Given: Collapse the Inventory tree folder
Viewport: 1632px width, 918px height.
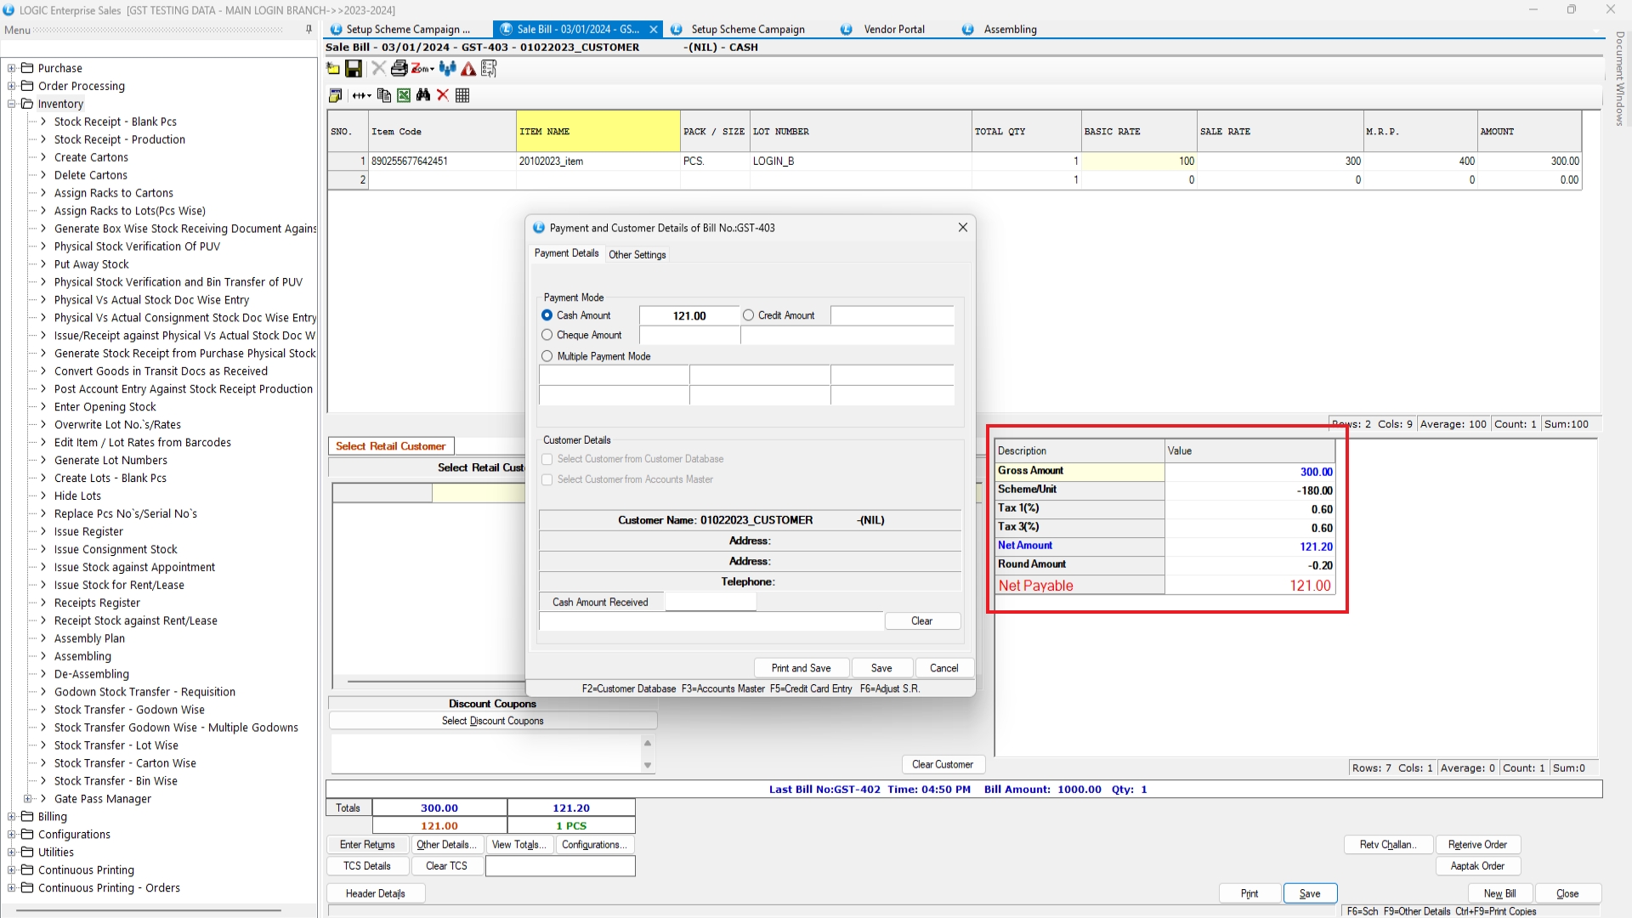Looking at the screenshot, I should [x=12, y=104].
